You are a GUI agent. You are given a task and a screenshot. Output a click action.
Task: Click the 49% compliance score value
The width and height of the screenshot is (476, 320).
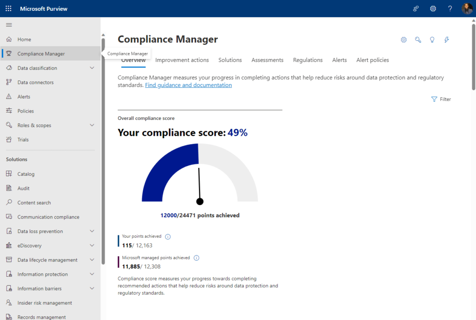[x=238, y=133]
